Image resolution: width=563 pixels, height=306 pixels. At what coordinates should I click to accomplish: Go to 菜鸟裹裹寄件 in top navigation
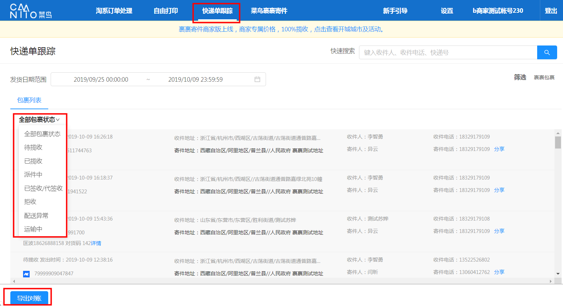(269, 11)
